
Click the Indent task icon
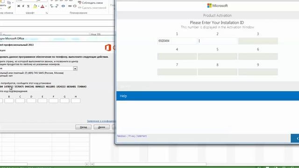[57, 6]
